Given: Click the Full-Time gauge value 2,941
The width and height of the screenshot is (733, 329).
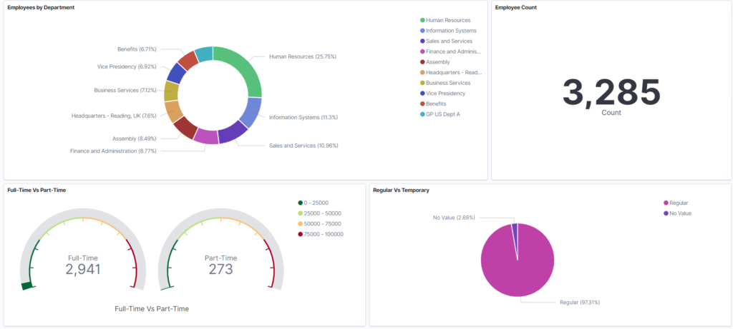Looking at the screenshot, I should click(x=83, y=269).
